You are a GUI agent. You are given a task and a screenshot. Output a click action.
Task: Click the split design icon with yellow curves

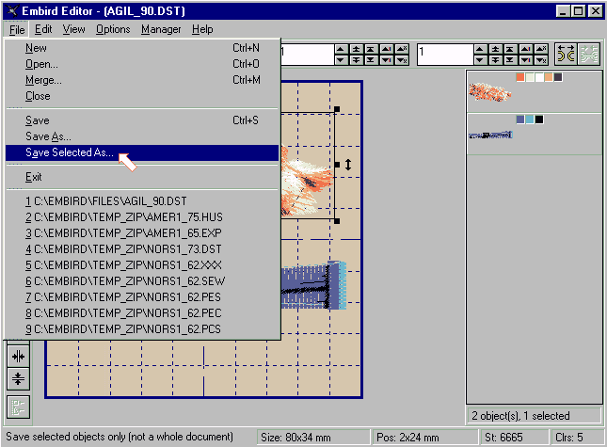(566, 54)
